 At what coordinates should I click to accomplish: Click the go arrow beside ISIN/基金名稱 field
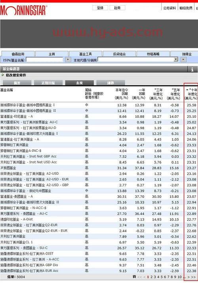coord(68,59)
